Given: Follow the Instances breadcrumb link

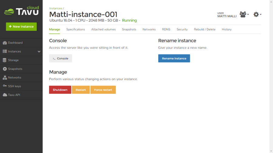Looking at the screenshot, I should pyautogui.click(x=56, y=8).
